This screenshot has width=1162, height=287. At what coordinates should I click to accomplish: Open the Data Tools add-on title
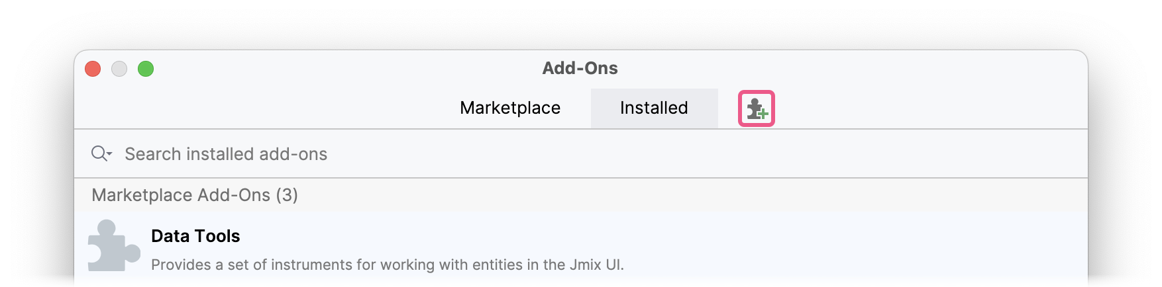pos(195,236)
